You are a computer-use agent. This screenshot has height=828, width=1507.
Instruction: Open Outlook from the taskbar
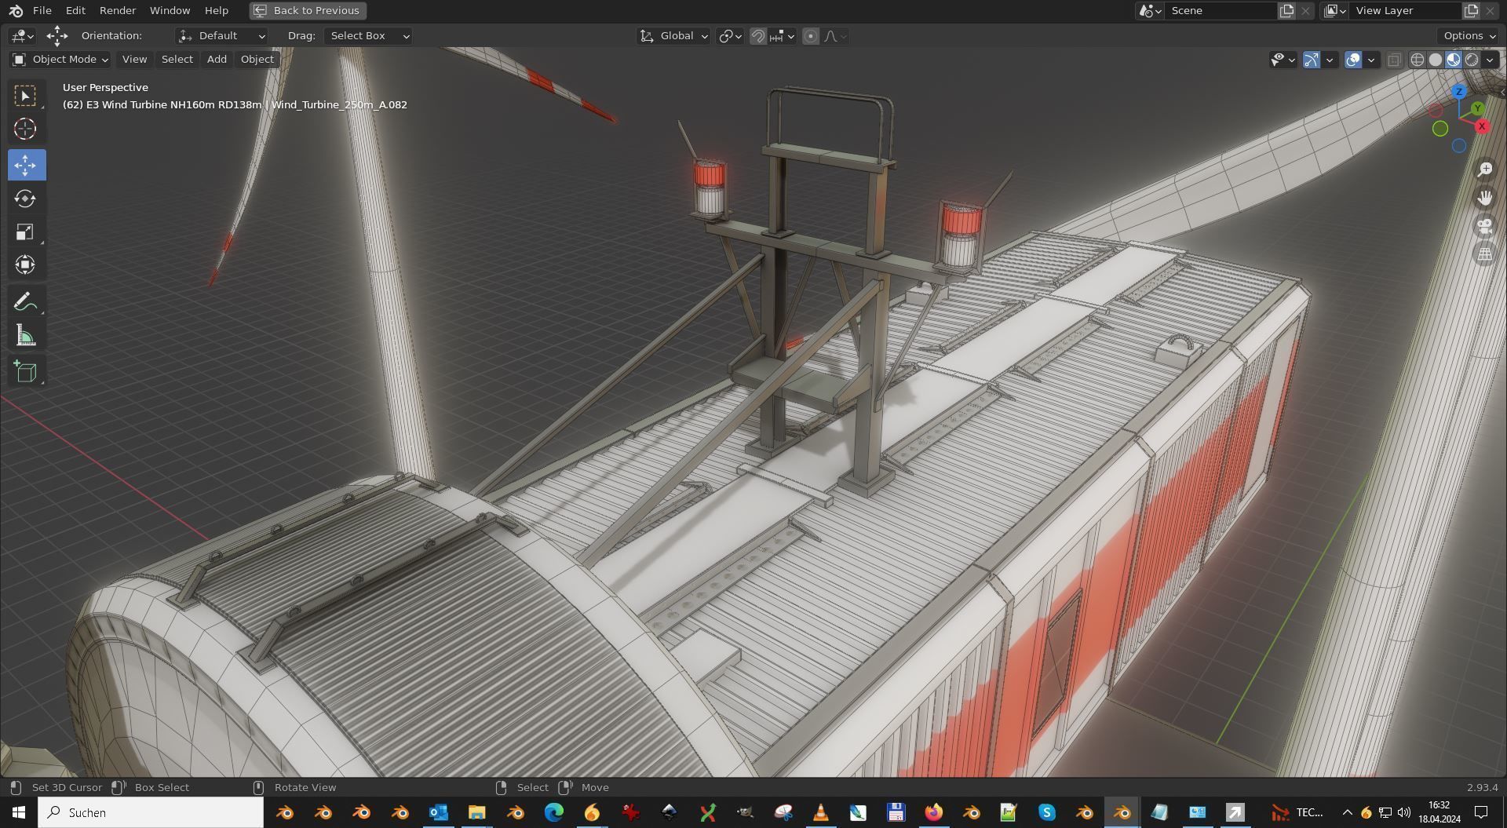[438, 812]
